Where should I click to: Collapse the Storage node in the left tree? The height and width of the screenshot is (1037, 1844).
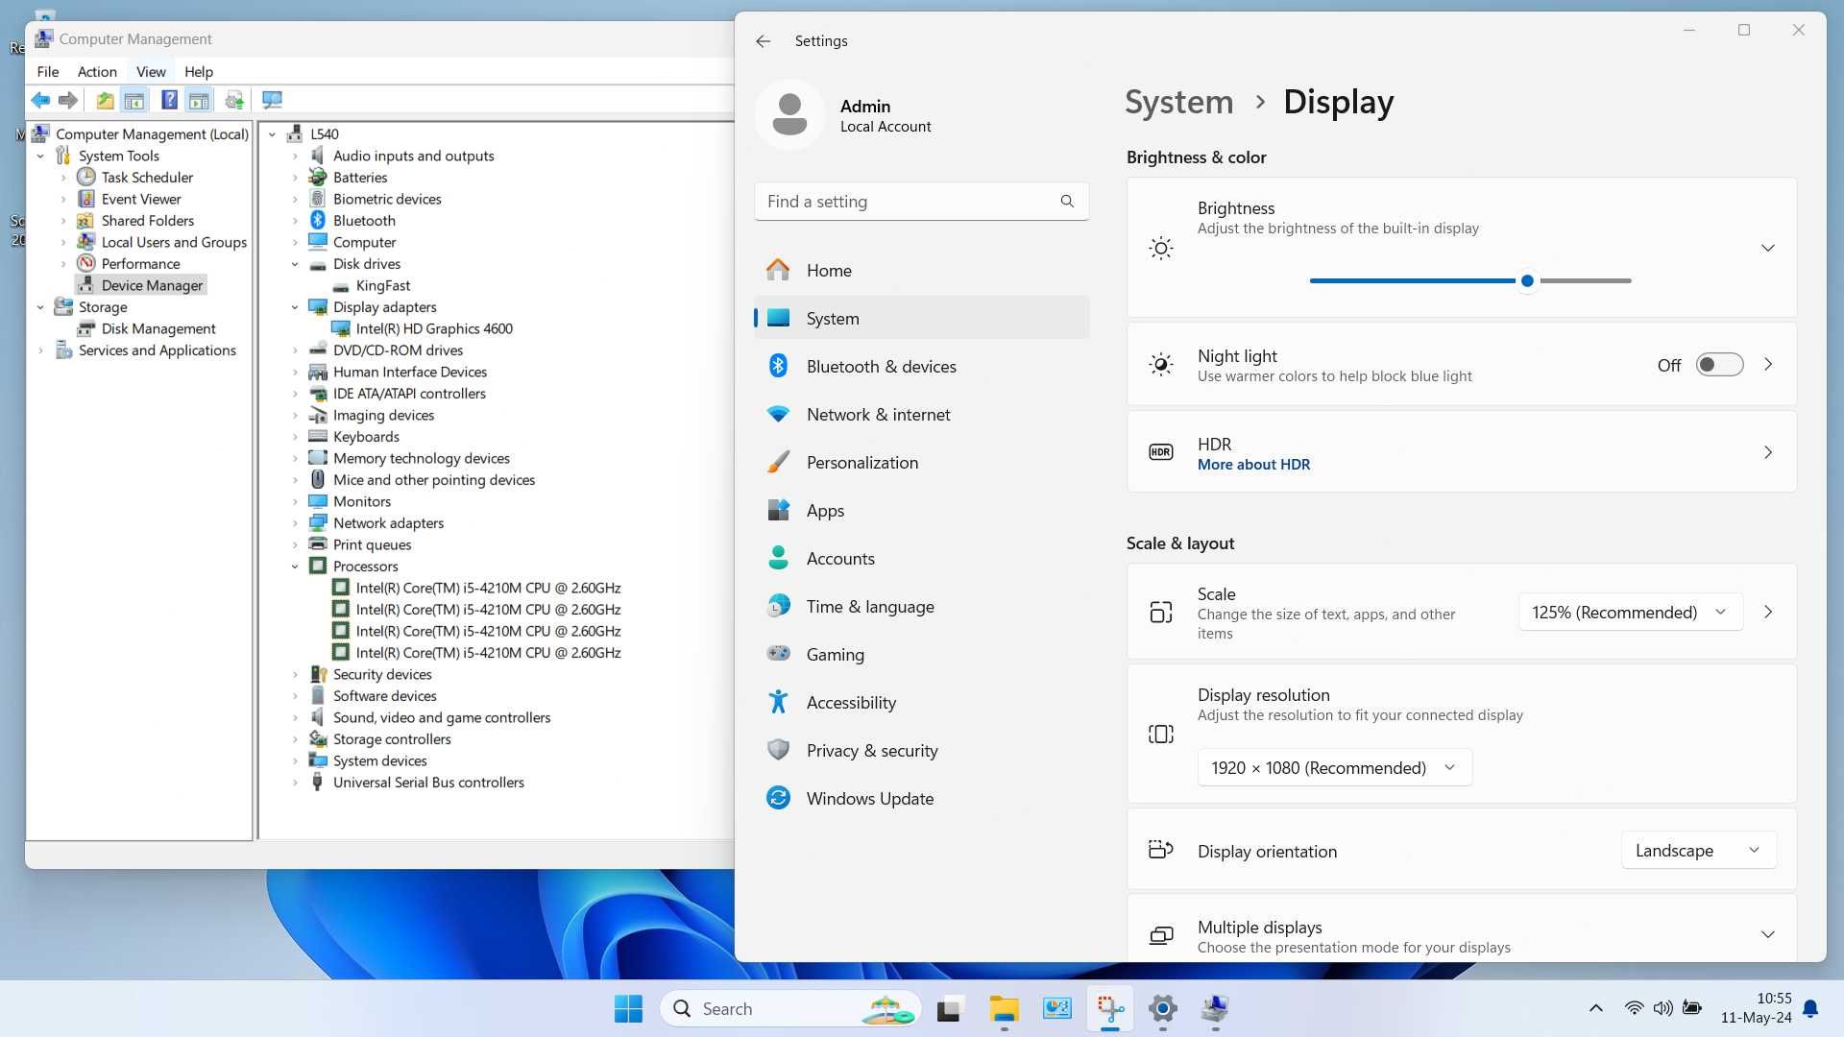[40, 307]
